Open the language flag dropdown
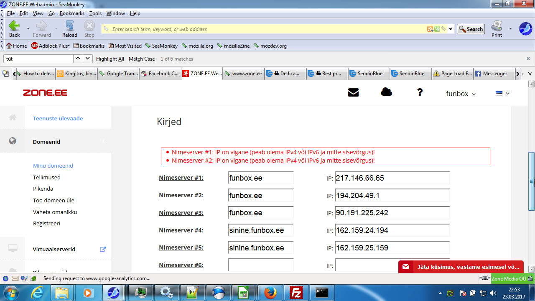This screenshot has width=535, height=301. pyautogui.click(x=502, y=93)
